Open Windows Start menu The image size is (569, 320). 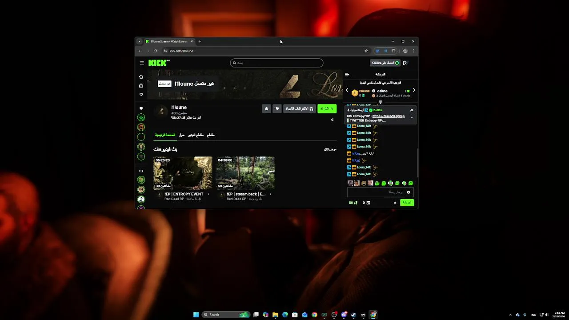coord(196,315)
